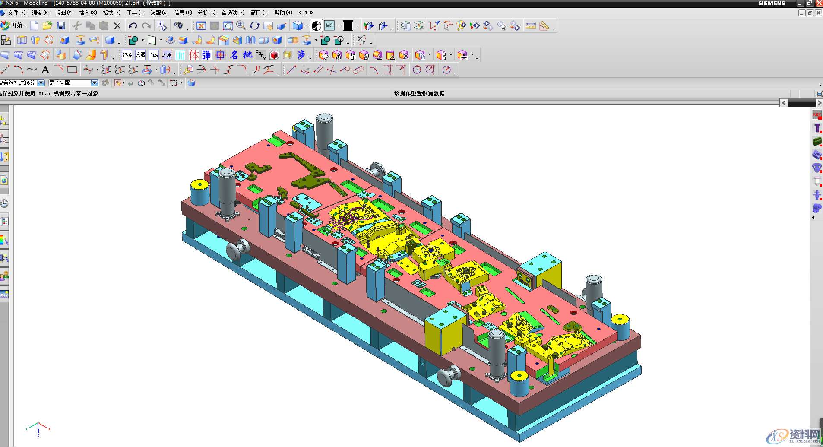Expand the 整个装配 scope dropdown

pos(94,83)
